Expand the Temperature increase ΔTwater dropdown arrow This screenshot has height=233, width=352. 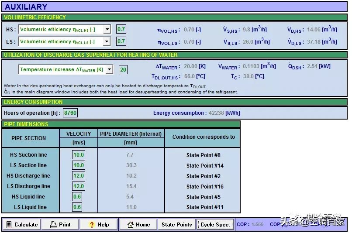point(109,69)
